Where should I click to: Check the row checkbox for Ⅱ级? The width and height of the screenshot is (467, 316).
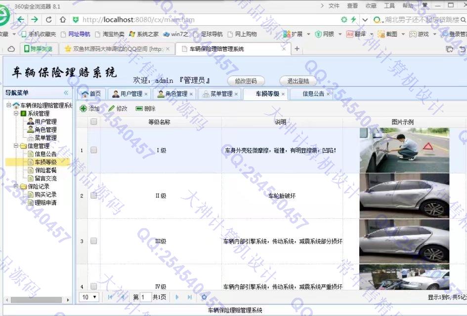click(x=93, y=195)
